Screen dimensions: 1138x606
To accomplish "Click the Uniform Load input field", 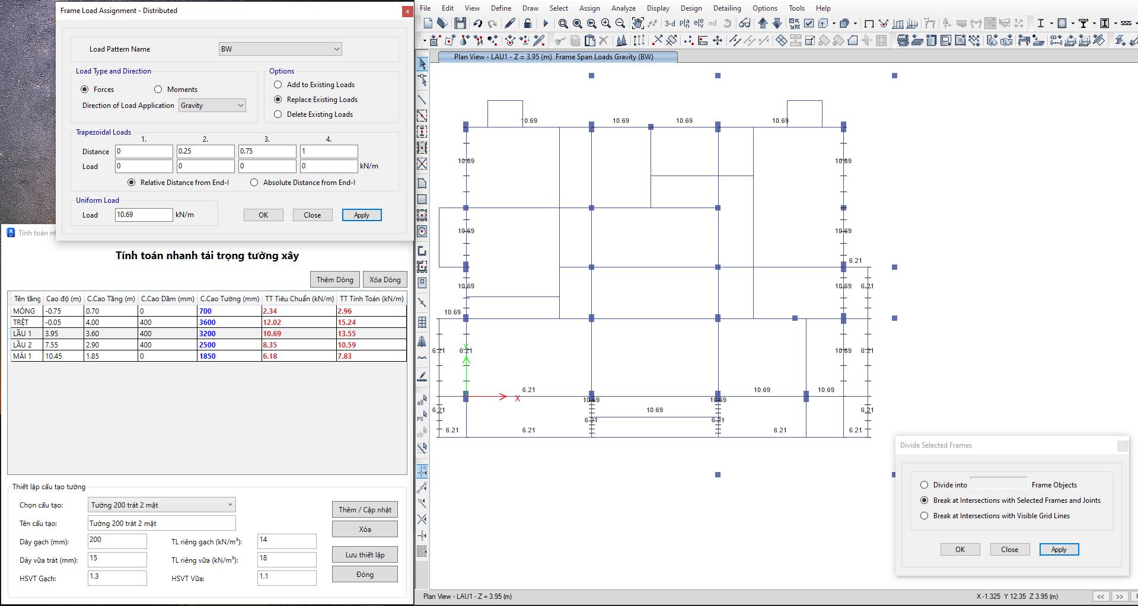I will 144,215.
